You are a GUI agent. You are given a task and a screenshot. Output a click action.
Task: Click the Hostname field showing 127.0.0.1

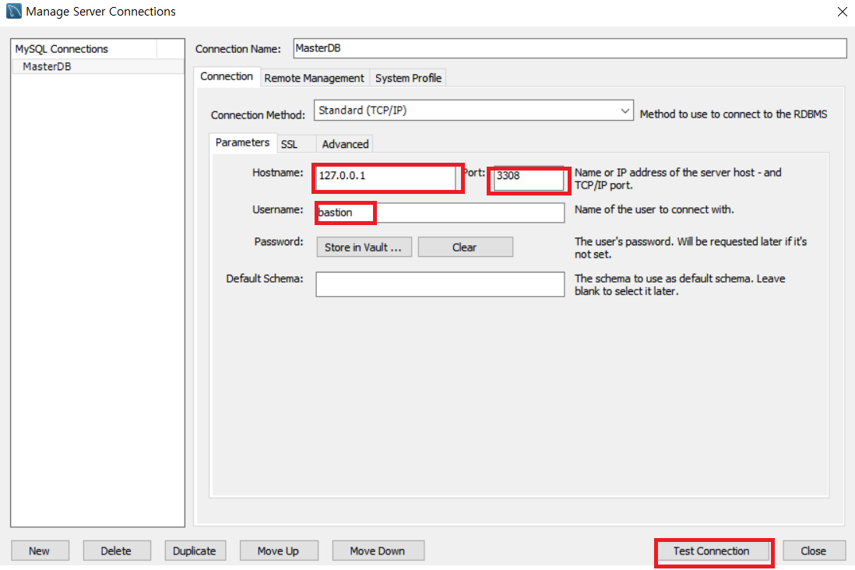(388, 178)
